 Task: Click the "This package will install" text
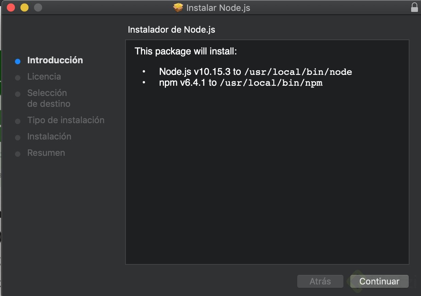[x=186, y=51]
